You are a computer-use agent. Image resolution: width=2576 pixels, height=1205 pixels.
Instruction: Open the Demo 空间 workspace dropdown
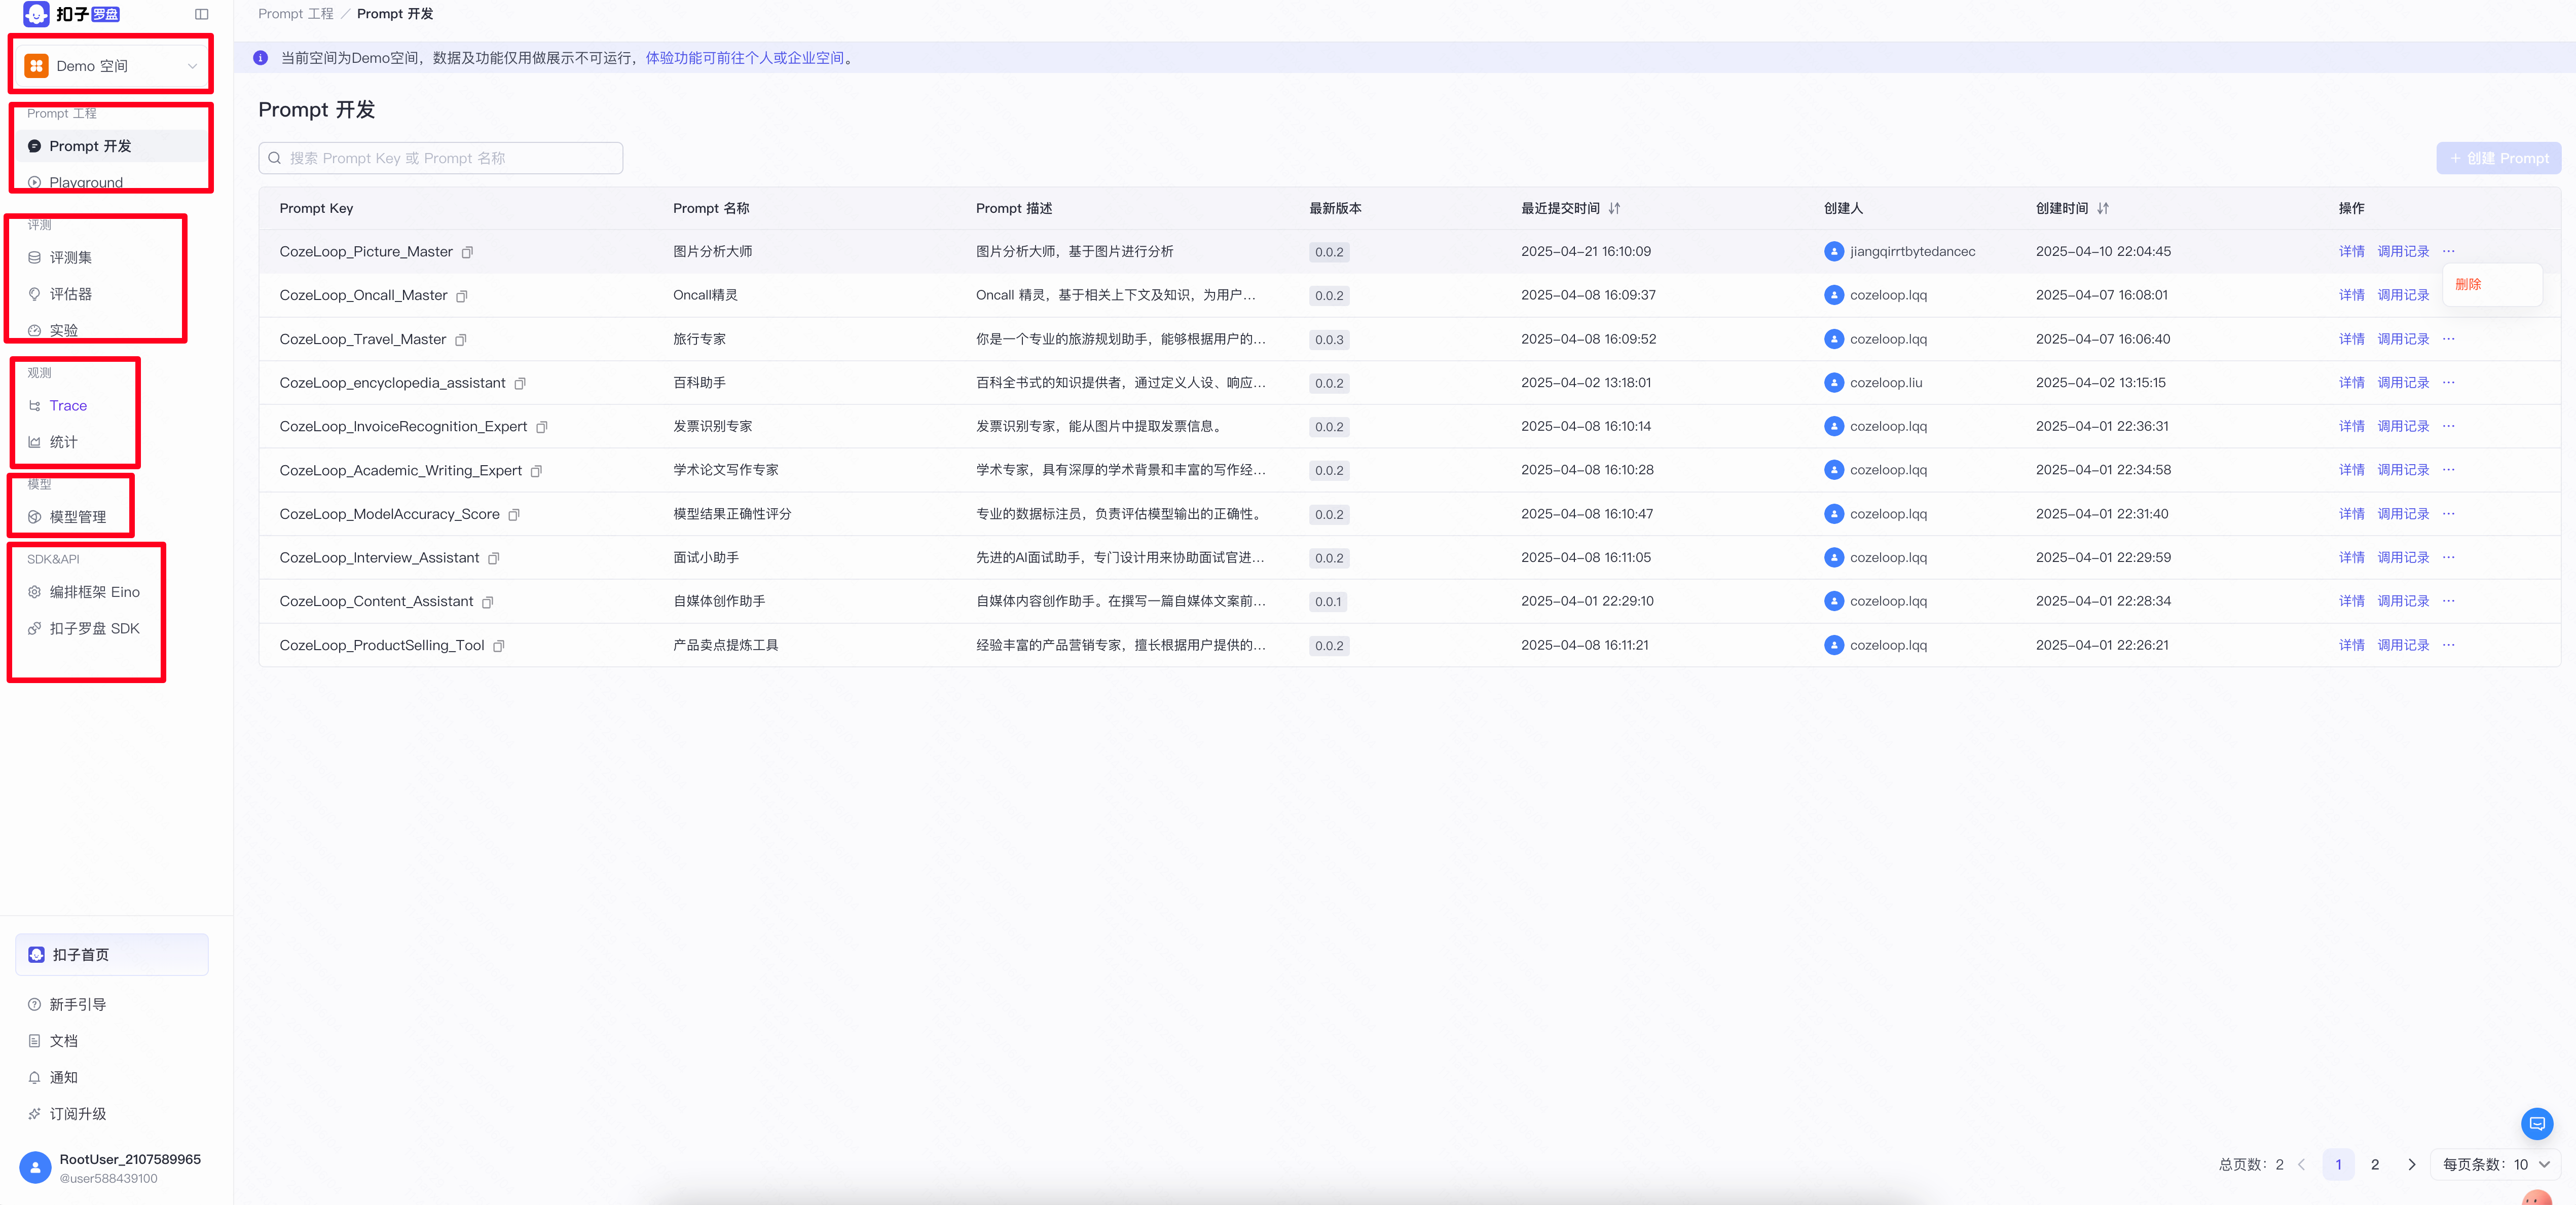pyautogui.click(x=112, y=66)
